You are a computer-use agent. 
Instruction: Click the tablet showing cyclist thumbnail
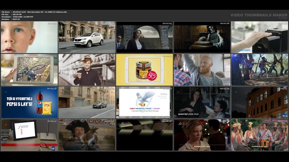click(29, 70)
